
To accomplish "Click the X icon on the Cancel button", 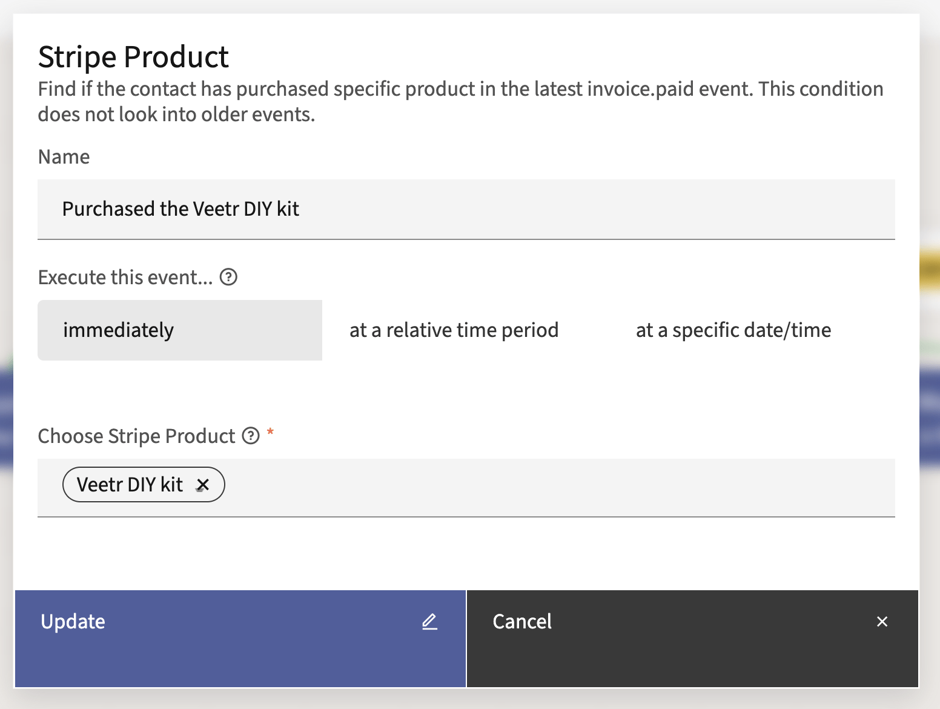I will [882, 621].
